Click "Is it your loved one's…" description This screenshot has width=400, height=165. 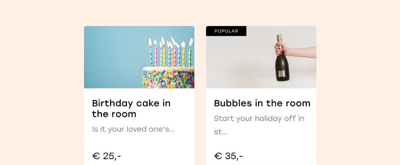point(133,129)
